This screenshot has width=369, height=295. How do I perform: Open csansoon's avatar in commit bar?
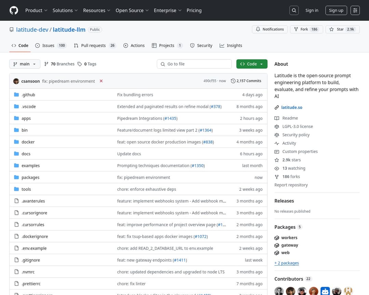(16, 81)
